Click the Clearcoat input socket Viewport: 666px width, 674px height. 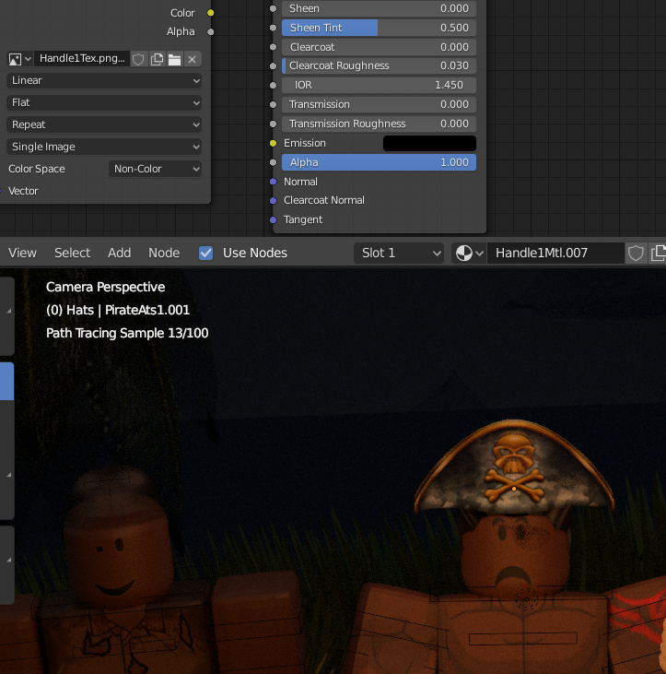click(x=273, y=47)
